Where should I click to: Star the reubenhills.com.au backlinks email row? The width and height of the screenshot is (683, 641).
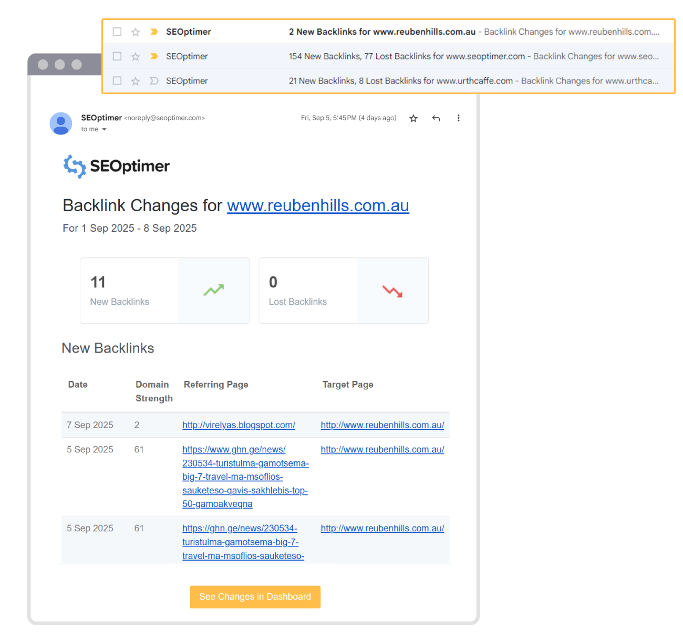tap(136, 32)
